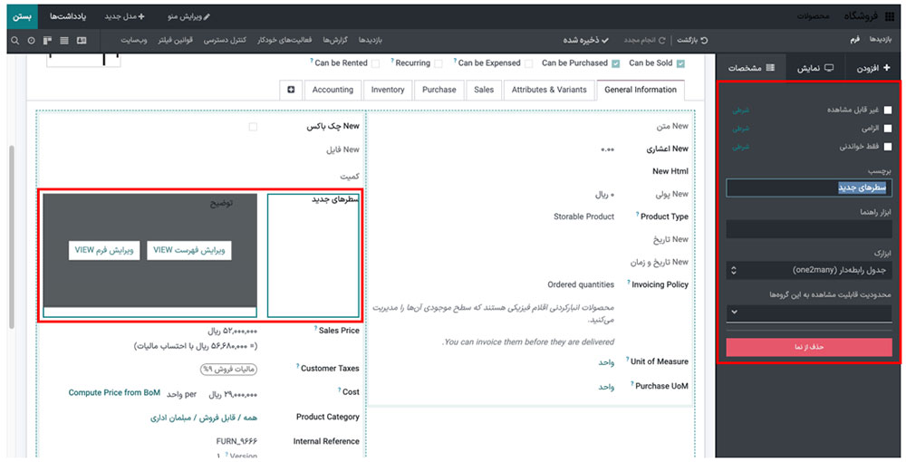Click the search view icon

[x=14, y=41]
